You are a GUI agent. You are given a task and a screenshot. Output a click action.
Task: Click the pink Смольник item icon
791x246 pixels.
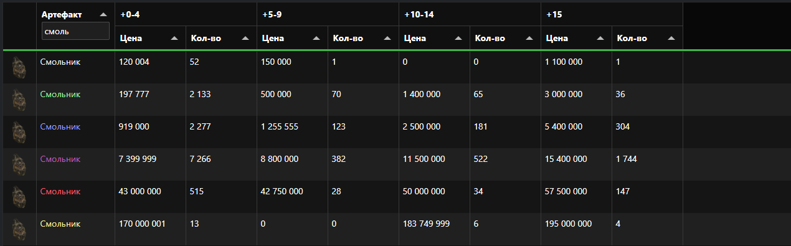pos(19,164)
